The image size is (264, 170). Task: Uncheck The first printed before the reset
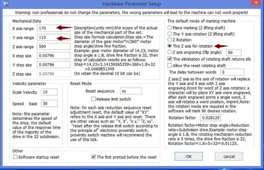tap(93, 157)
